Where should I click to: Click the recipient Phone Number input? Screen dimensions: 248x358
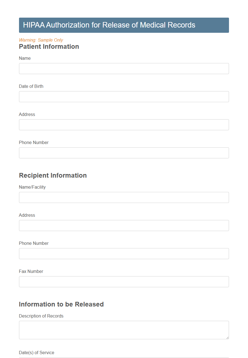click(124, 253)
